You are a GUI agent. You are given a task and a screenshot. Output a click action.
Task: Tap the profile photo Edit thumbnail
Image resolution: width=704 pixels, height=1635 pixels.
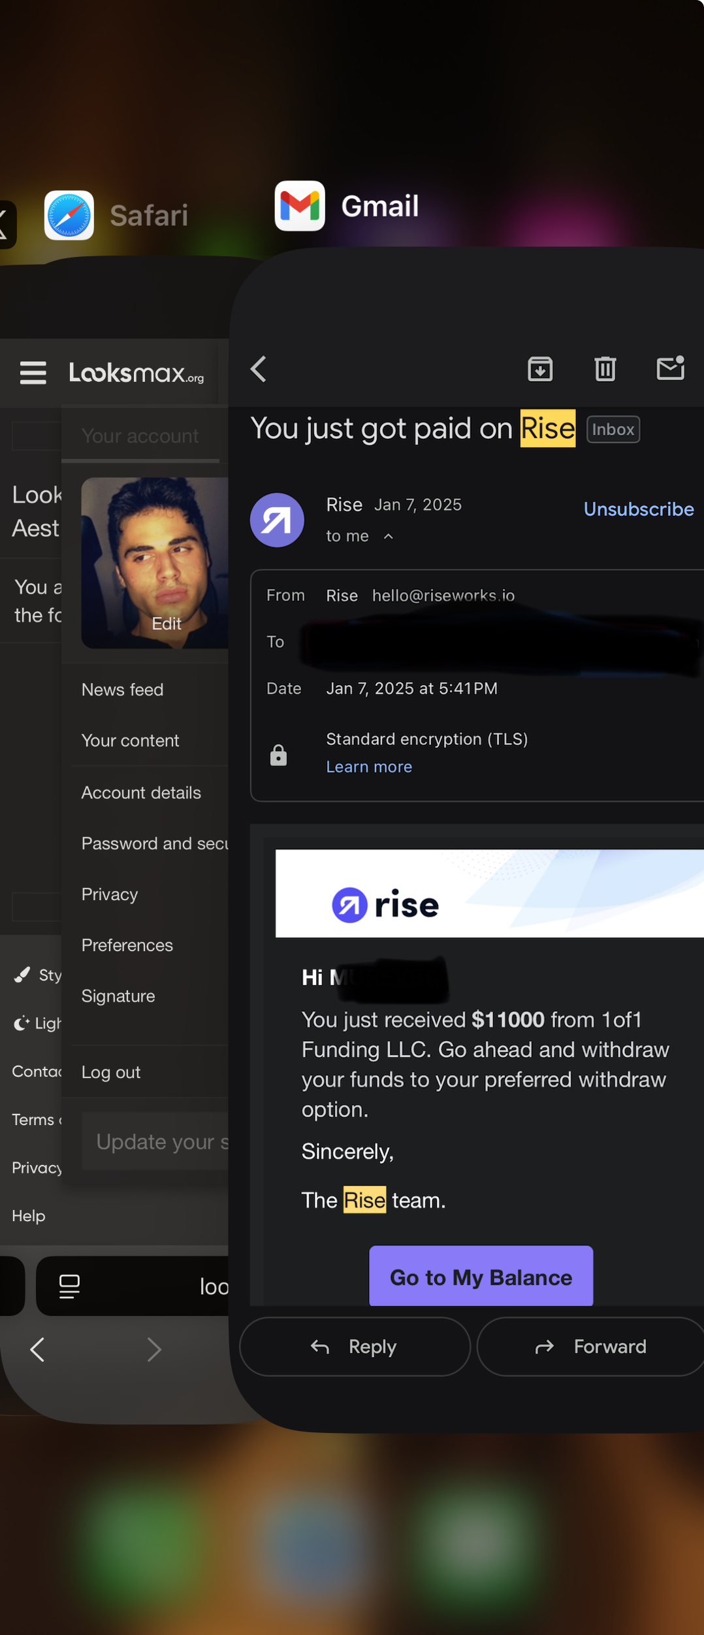155,563
